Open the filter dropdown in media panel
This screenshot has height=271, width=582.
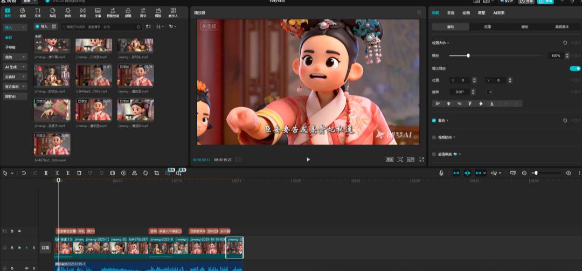tap(172, 27)
